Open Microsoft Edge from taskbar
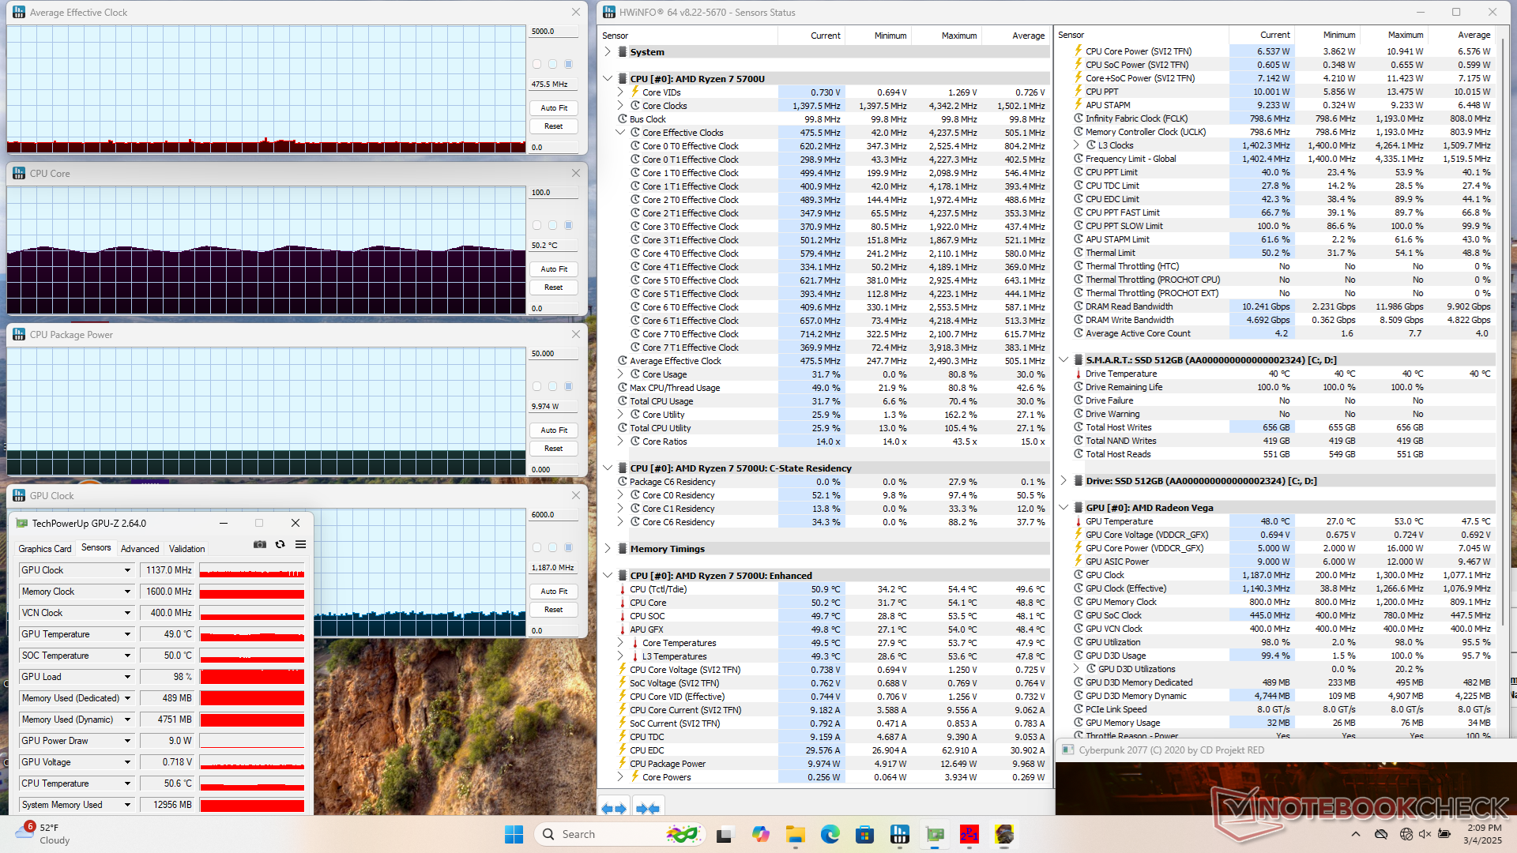The width and height of the screenshot is (1517, 853). tap(830, 834)
